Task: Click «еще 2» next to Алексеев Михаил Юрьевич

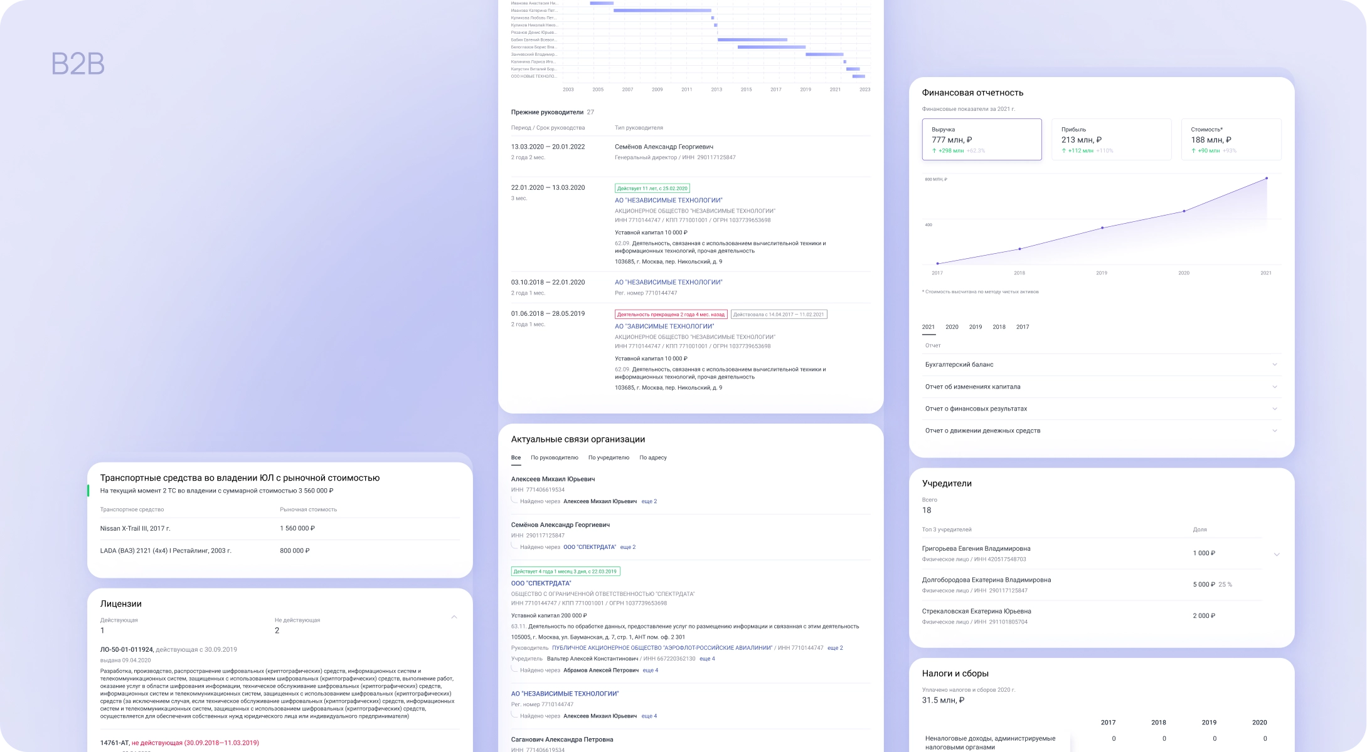Action: [x=649, y=501]
